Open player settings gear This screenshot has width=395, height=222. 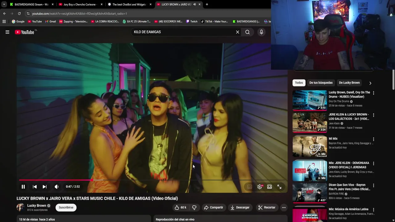tap(260, 187)
